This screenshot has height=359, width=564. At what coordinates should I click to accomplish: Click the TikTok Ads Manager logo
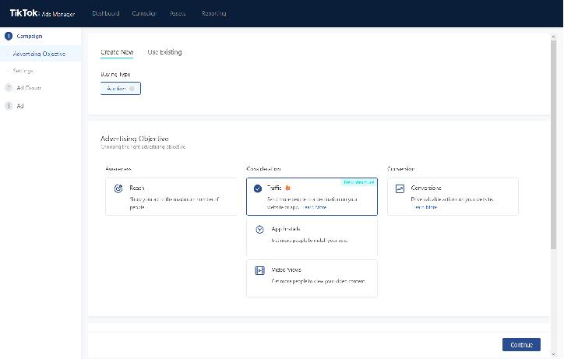42,13
